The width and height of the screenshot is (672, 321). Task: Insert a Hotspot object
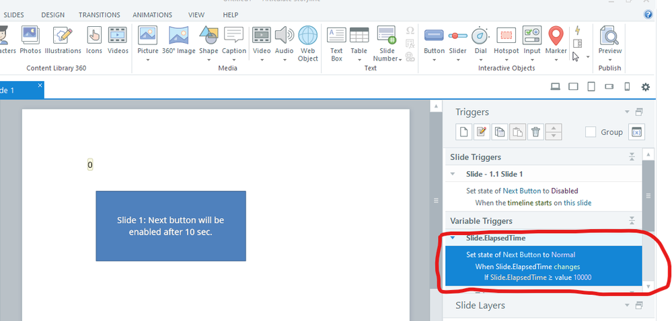(506, 40)
